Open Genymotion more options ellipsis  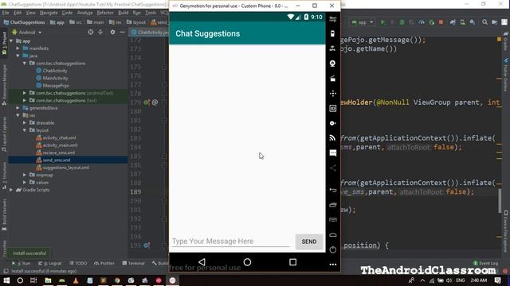pos(332,265)
